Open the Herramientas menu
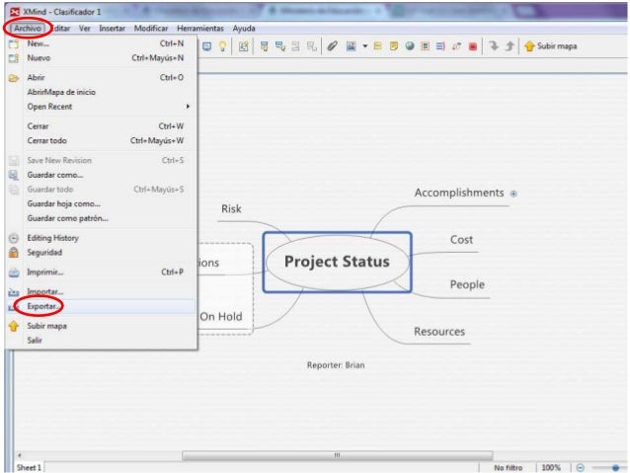The width and height of the screenshot is (630, 473). point(200,28)
